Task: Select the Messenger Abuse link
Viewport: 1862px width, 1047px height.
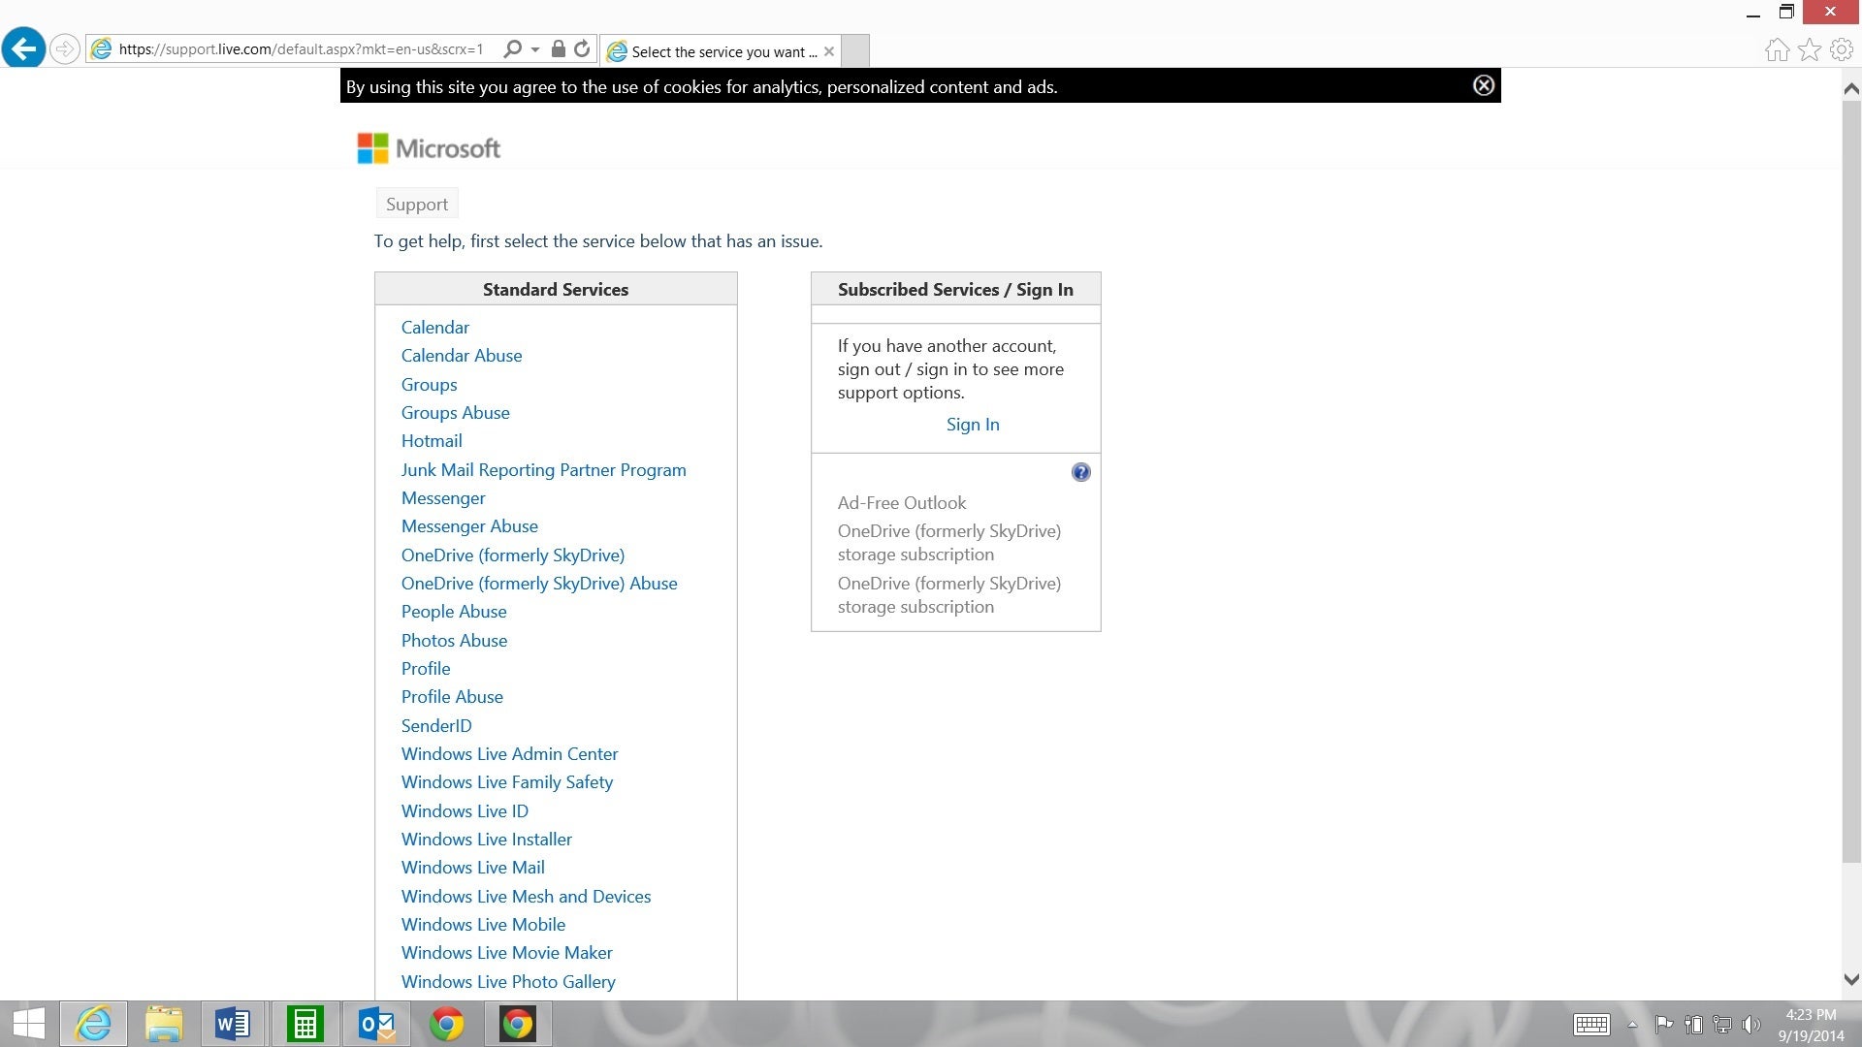Action: 469,526
